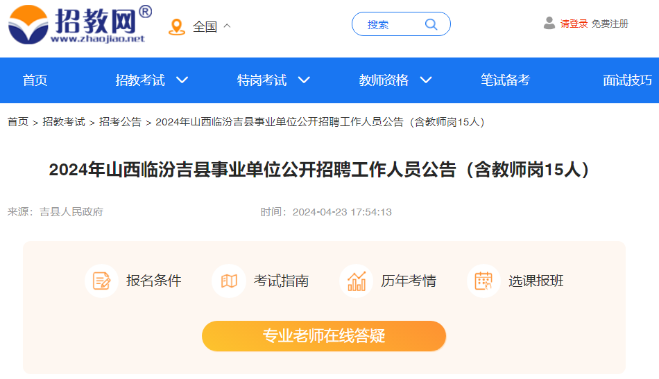Image resolution: width=659 pixels, height=379 pixels.
Task: Click the 专业老师在线答疑 button
Action: (x=324, y=336)
